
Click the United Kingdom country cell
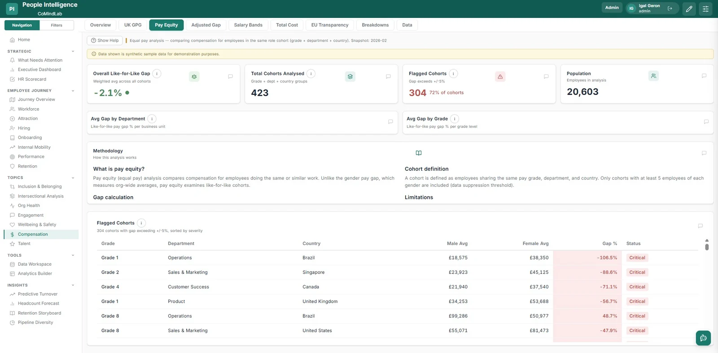click(x=320, y=301)
